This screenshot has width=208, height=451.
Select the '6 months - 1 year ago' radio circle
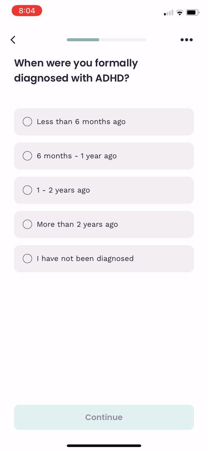click(x=27, y=156)
